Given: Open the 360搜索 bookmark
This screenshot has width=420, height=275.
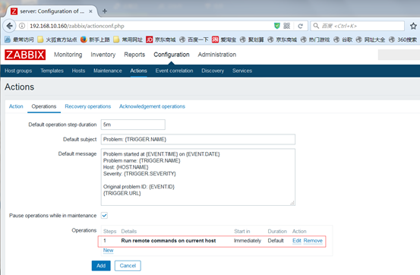Looking at the screenshot, I should click(403, 40).
